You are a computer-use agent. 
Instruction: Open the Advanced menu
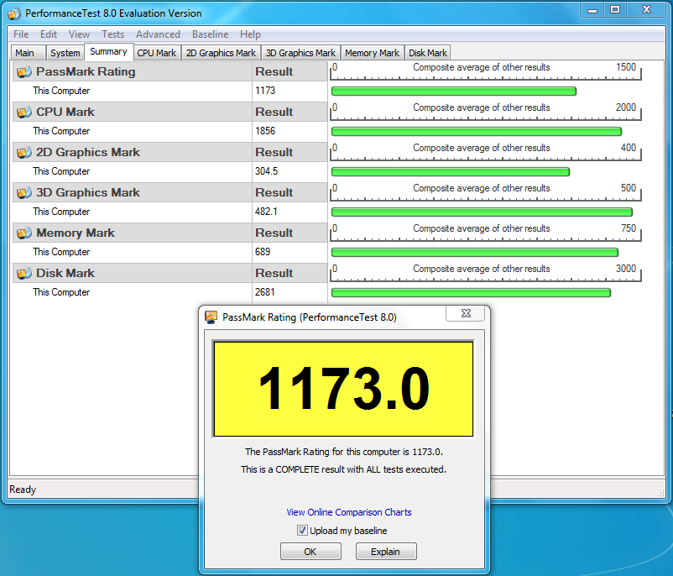click(x=158, y=34)
